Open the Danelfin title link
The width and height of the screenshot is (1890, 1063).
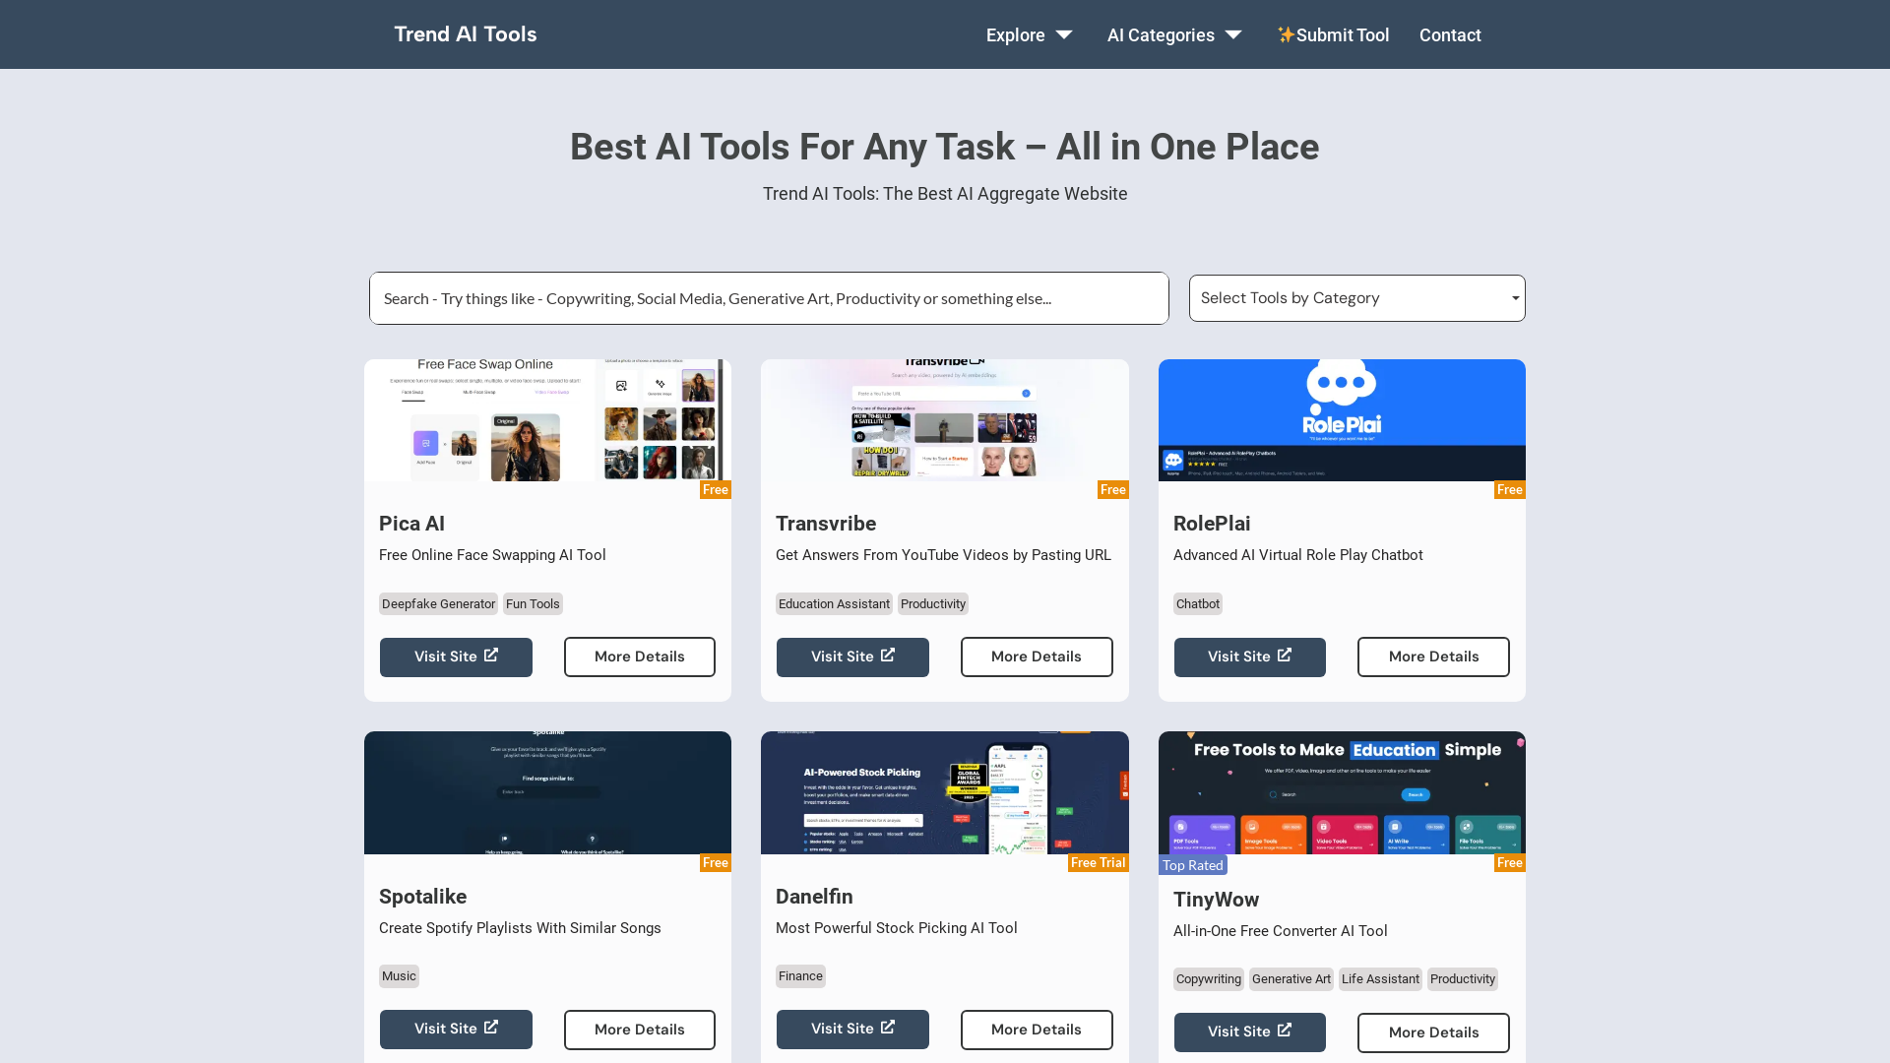tap(814, 897)
